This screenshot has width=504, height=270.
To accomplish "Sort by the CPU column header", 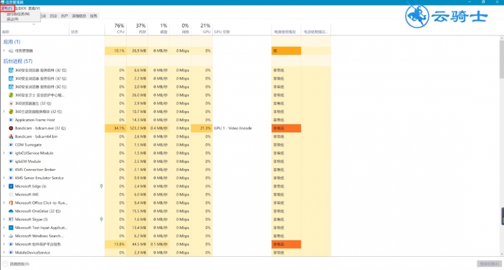I will coord(116,28).
